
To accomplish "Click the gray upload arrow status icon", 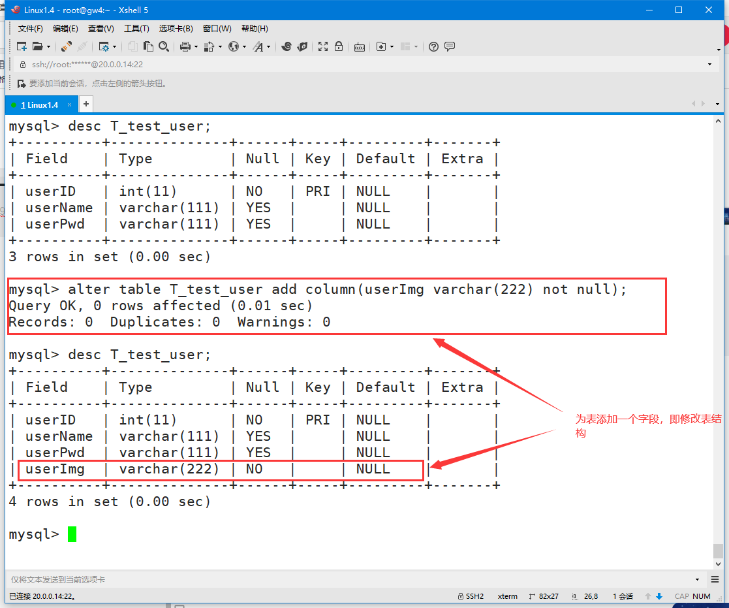I will click(647, 596).
